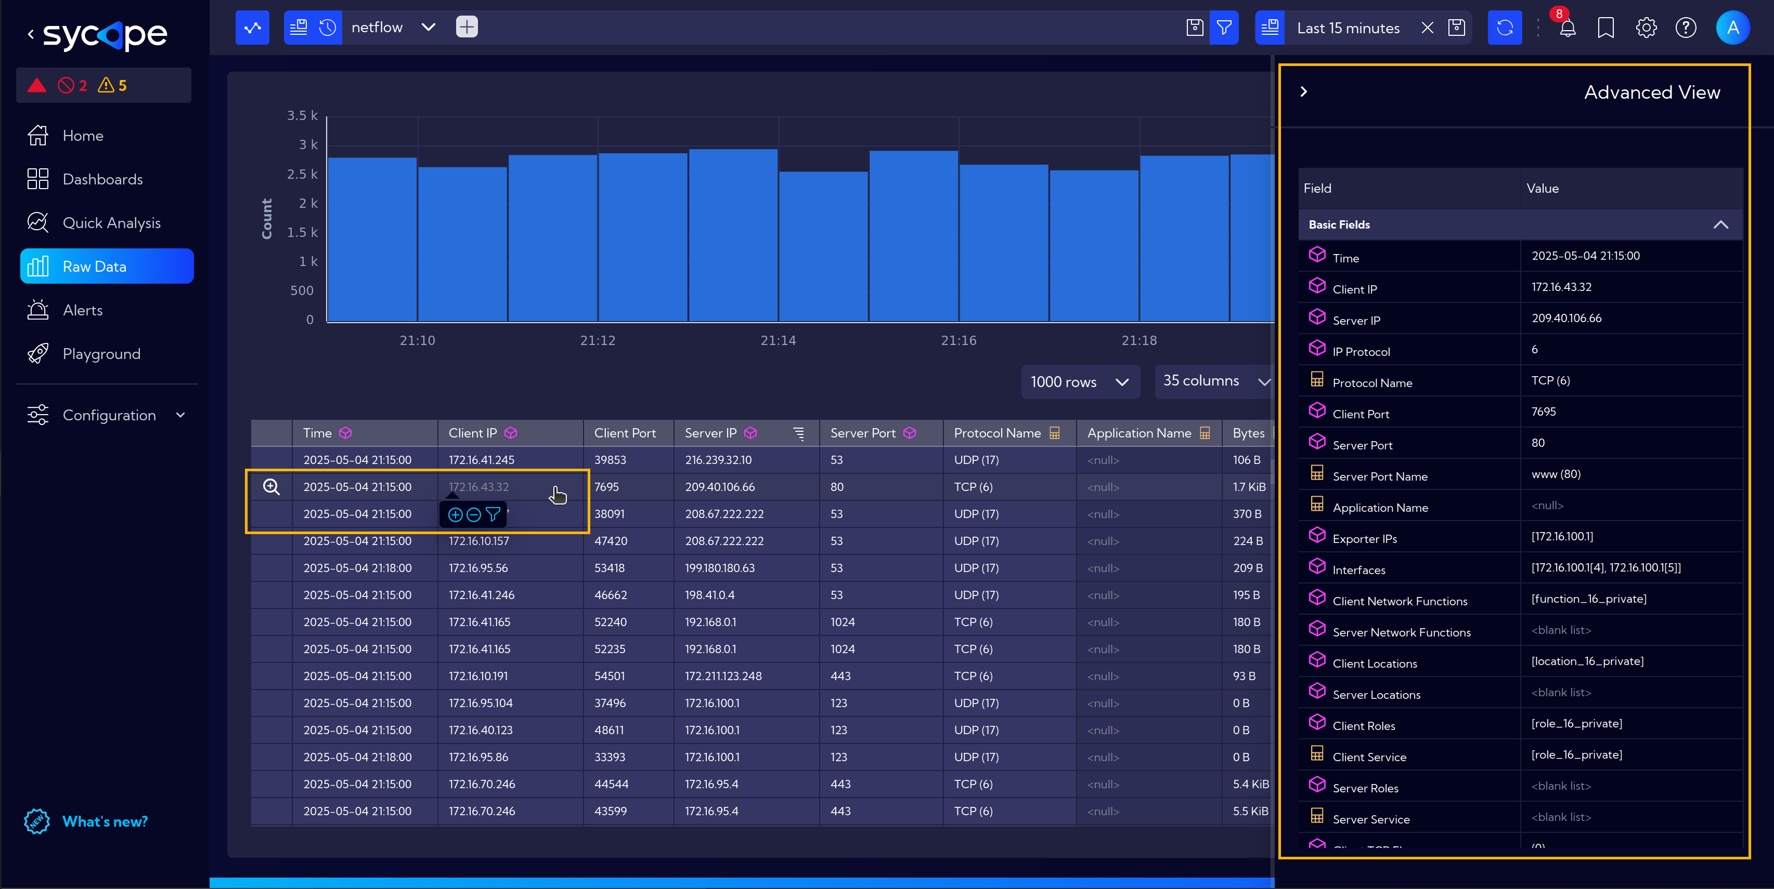Open the bookmarks icon
Screen dimensions: 1774x889
[x=1605, y=28]
